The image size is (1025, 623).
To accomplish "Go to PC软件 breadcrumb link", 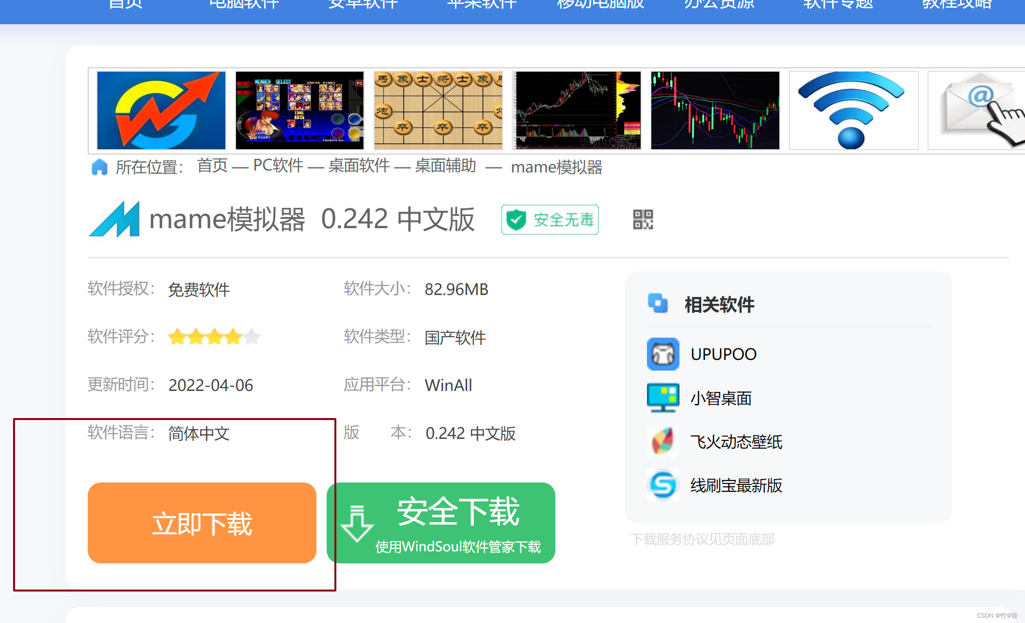I will point(278,166).
